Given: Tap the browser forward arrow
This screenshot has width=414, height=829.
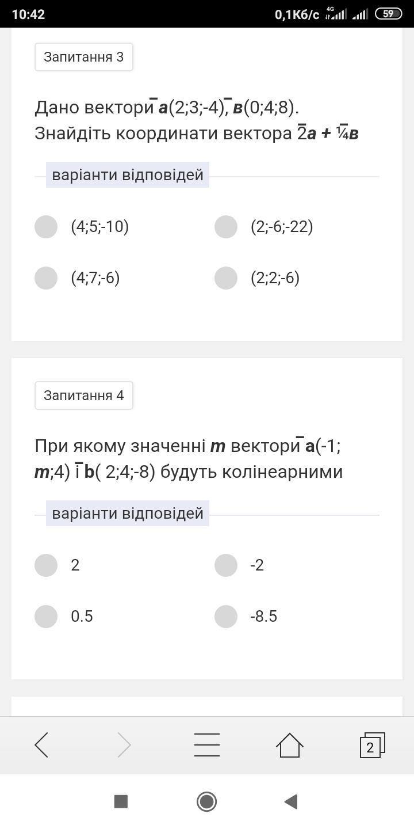Looking at the screenshot, I should pos(124,745).
